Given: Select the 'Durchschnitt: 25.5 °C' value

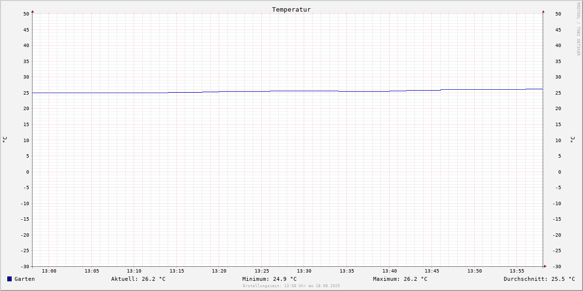Looking at the screenshot, I should pos(539,279).
